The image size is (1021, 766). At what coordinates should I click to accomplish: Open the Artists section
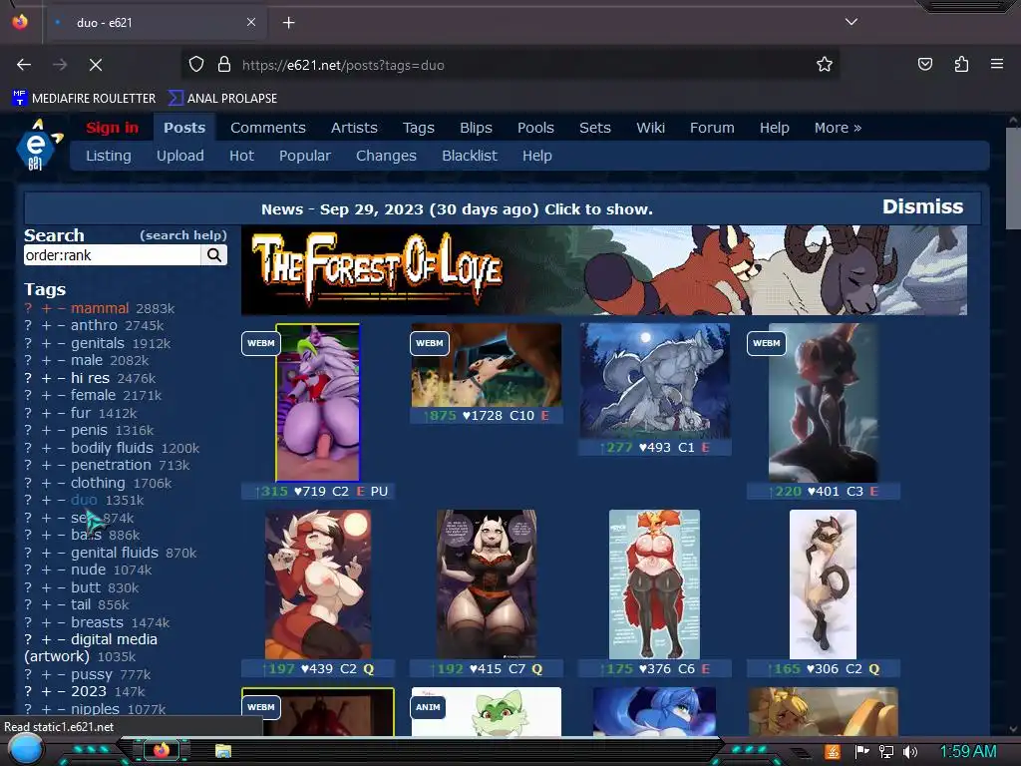coord(354,128)
